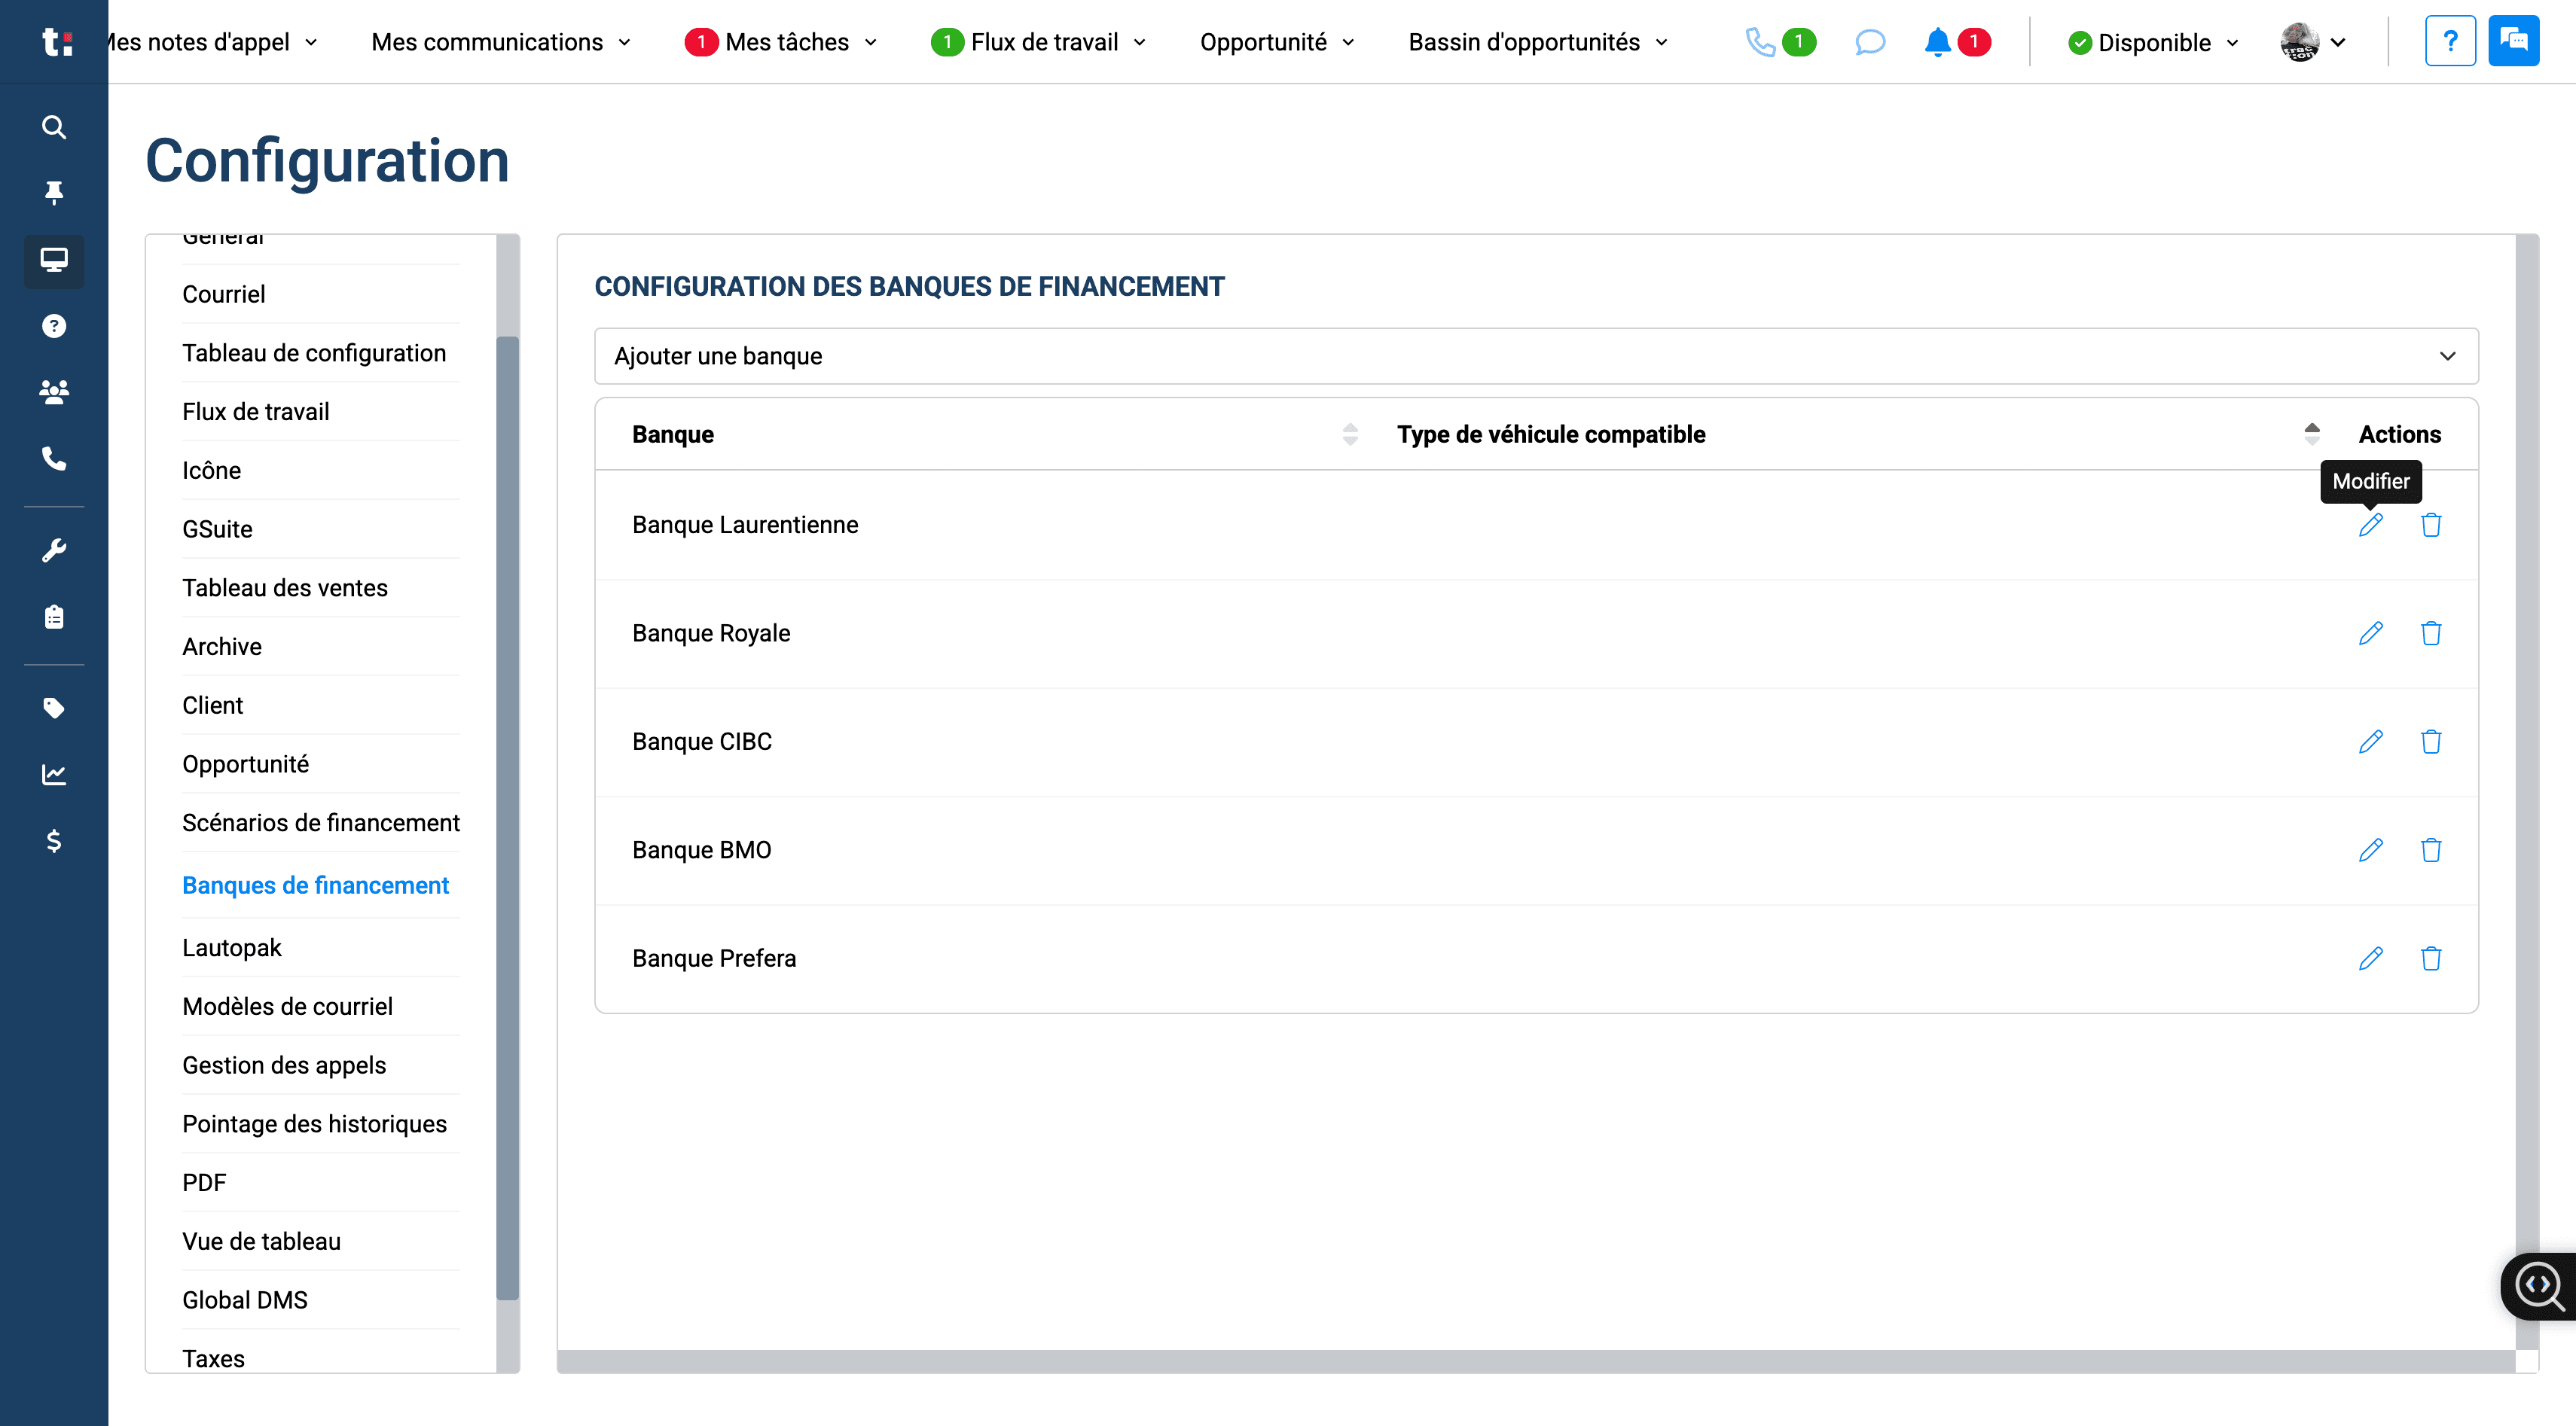Open the notifications bell icon
Viewport: 2576px width, 1426px height.
tap(1937, 42)
